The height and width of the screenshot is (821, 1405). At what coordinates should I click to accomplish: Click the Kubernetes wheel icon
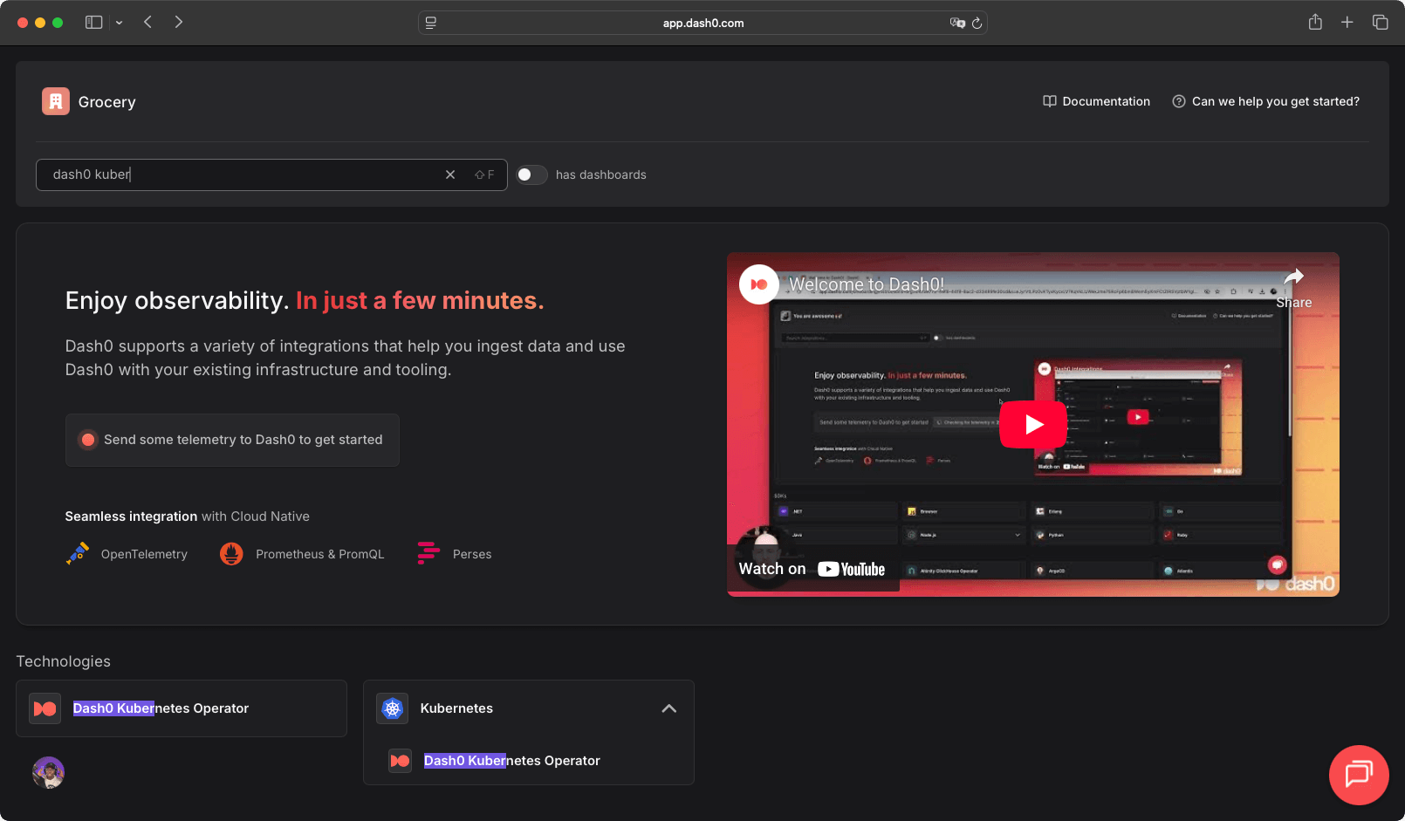393,708
